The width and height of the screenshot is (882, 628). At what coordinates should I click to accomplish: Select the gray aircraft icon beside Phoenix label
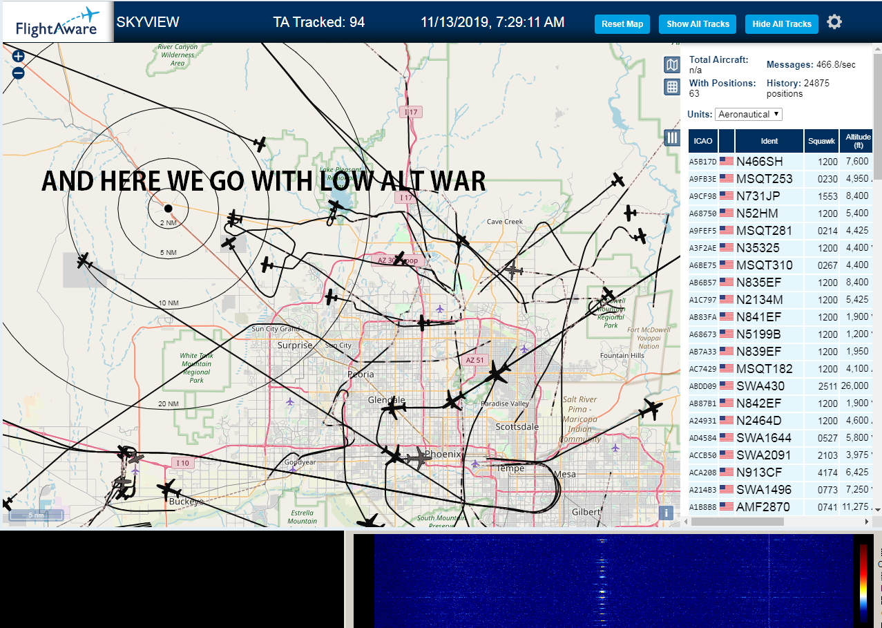(x=419, y=458)
